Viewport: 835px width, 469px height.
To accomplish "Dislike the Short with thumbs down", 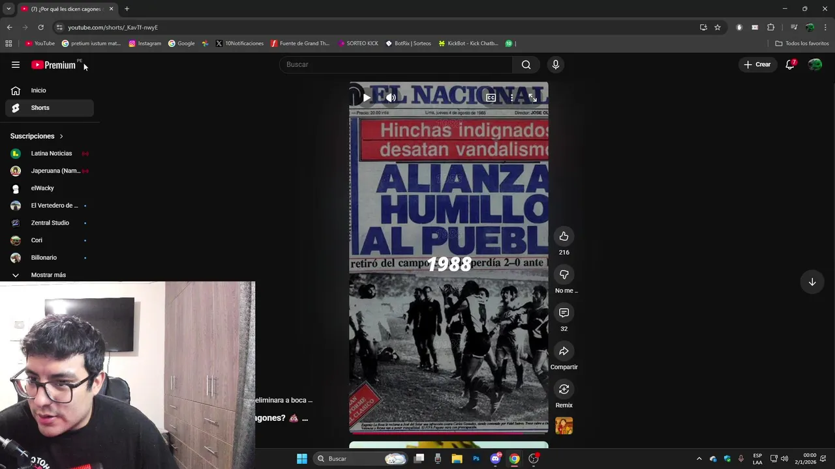I will click(x=564, y=274).
